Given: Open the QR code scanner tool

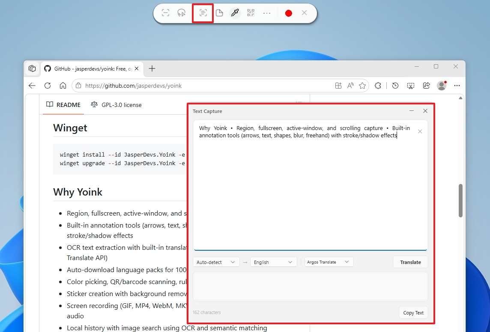Looking at the screenshot, I should [x=251, y=13].
